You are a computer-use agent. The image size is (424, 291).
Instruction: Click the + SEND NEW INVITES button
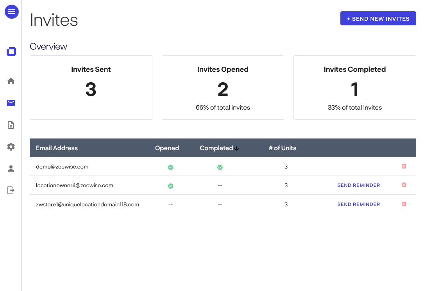(378, 18)
